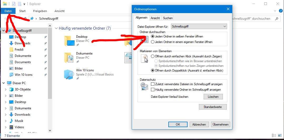Collapse the 'Dieser PC' tree node
The height and width of the screenshot is (140, 284).
point(3,83)
